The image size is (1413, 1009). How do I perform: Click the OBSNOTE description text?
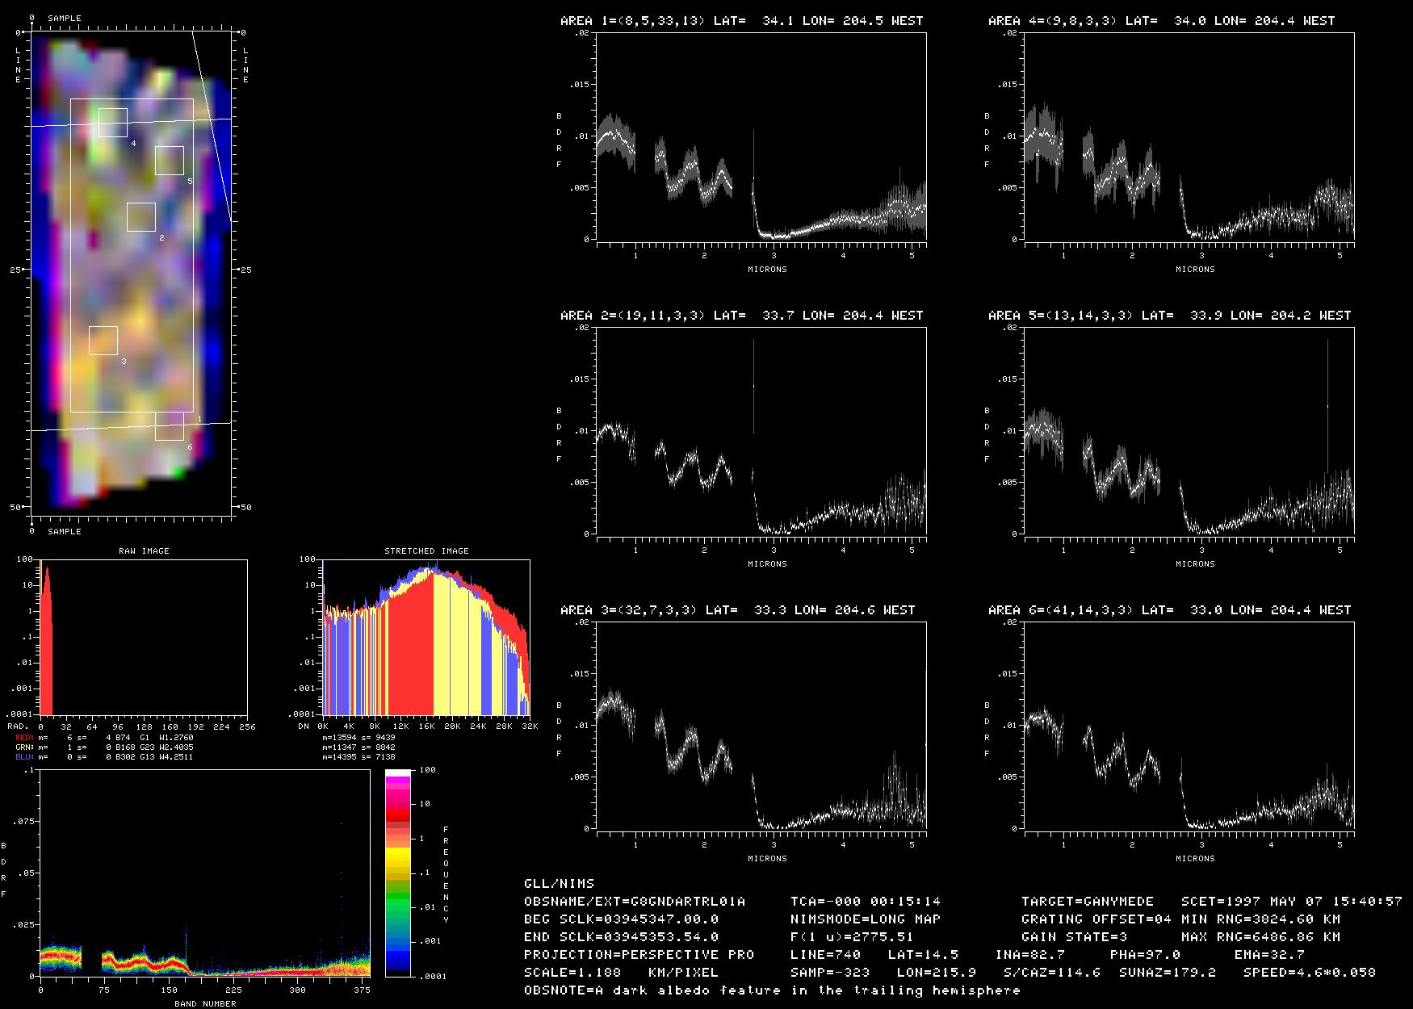(x=772, y=990)
